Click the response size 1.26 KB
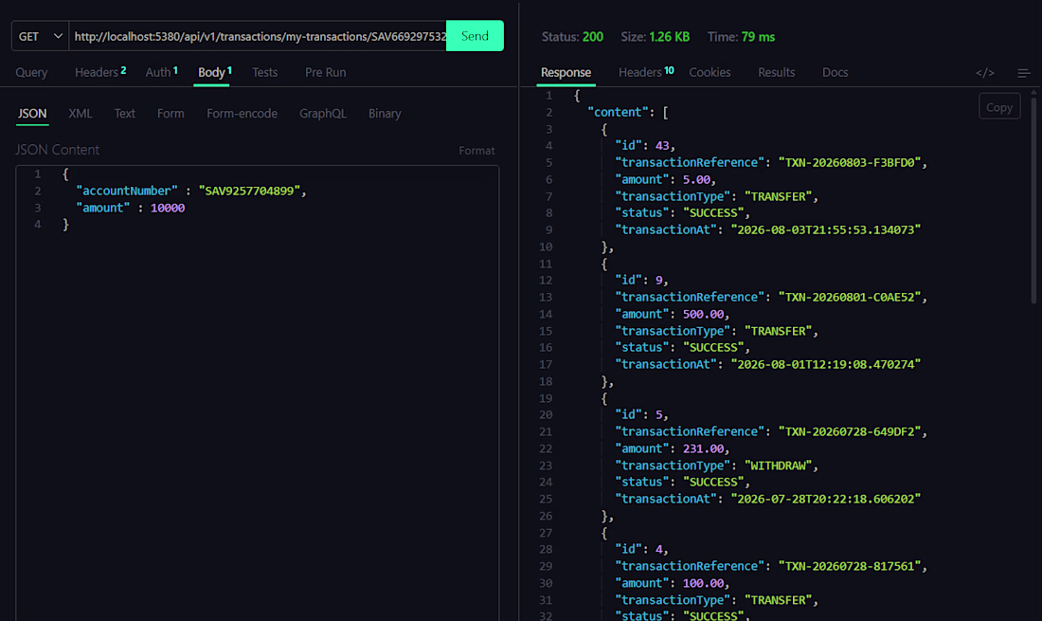This screenshot has width=1042, height=621. click(669, 37)
